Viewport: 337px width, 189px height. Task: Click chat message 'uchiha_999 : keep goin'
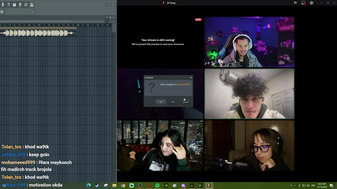25,155
